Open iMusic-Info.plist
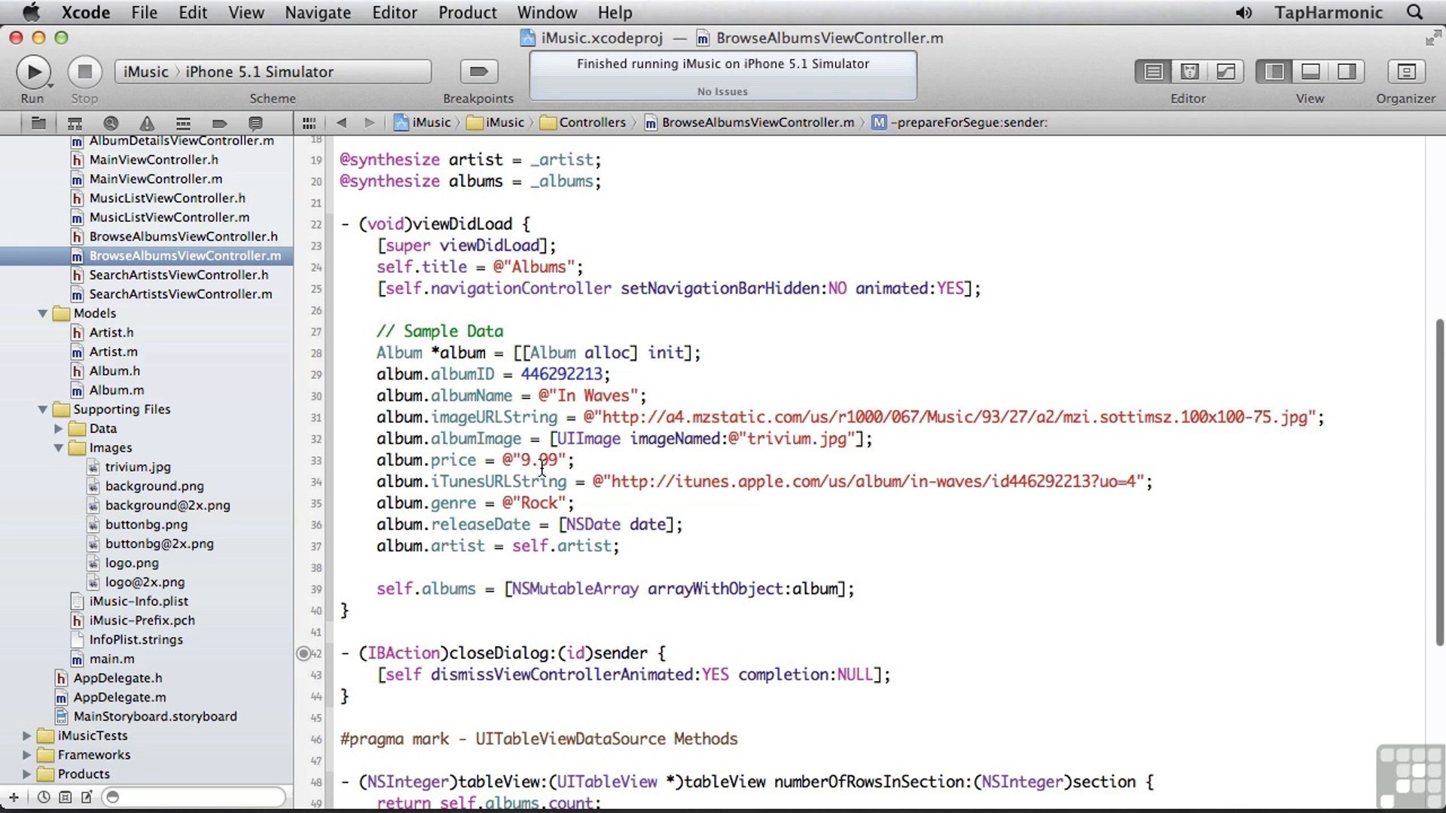1446x813 pixels. coord(139,601)
